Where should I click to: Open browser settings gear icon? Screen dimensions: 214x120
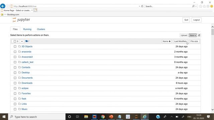(208, 6)
